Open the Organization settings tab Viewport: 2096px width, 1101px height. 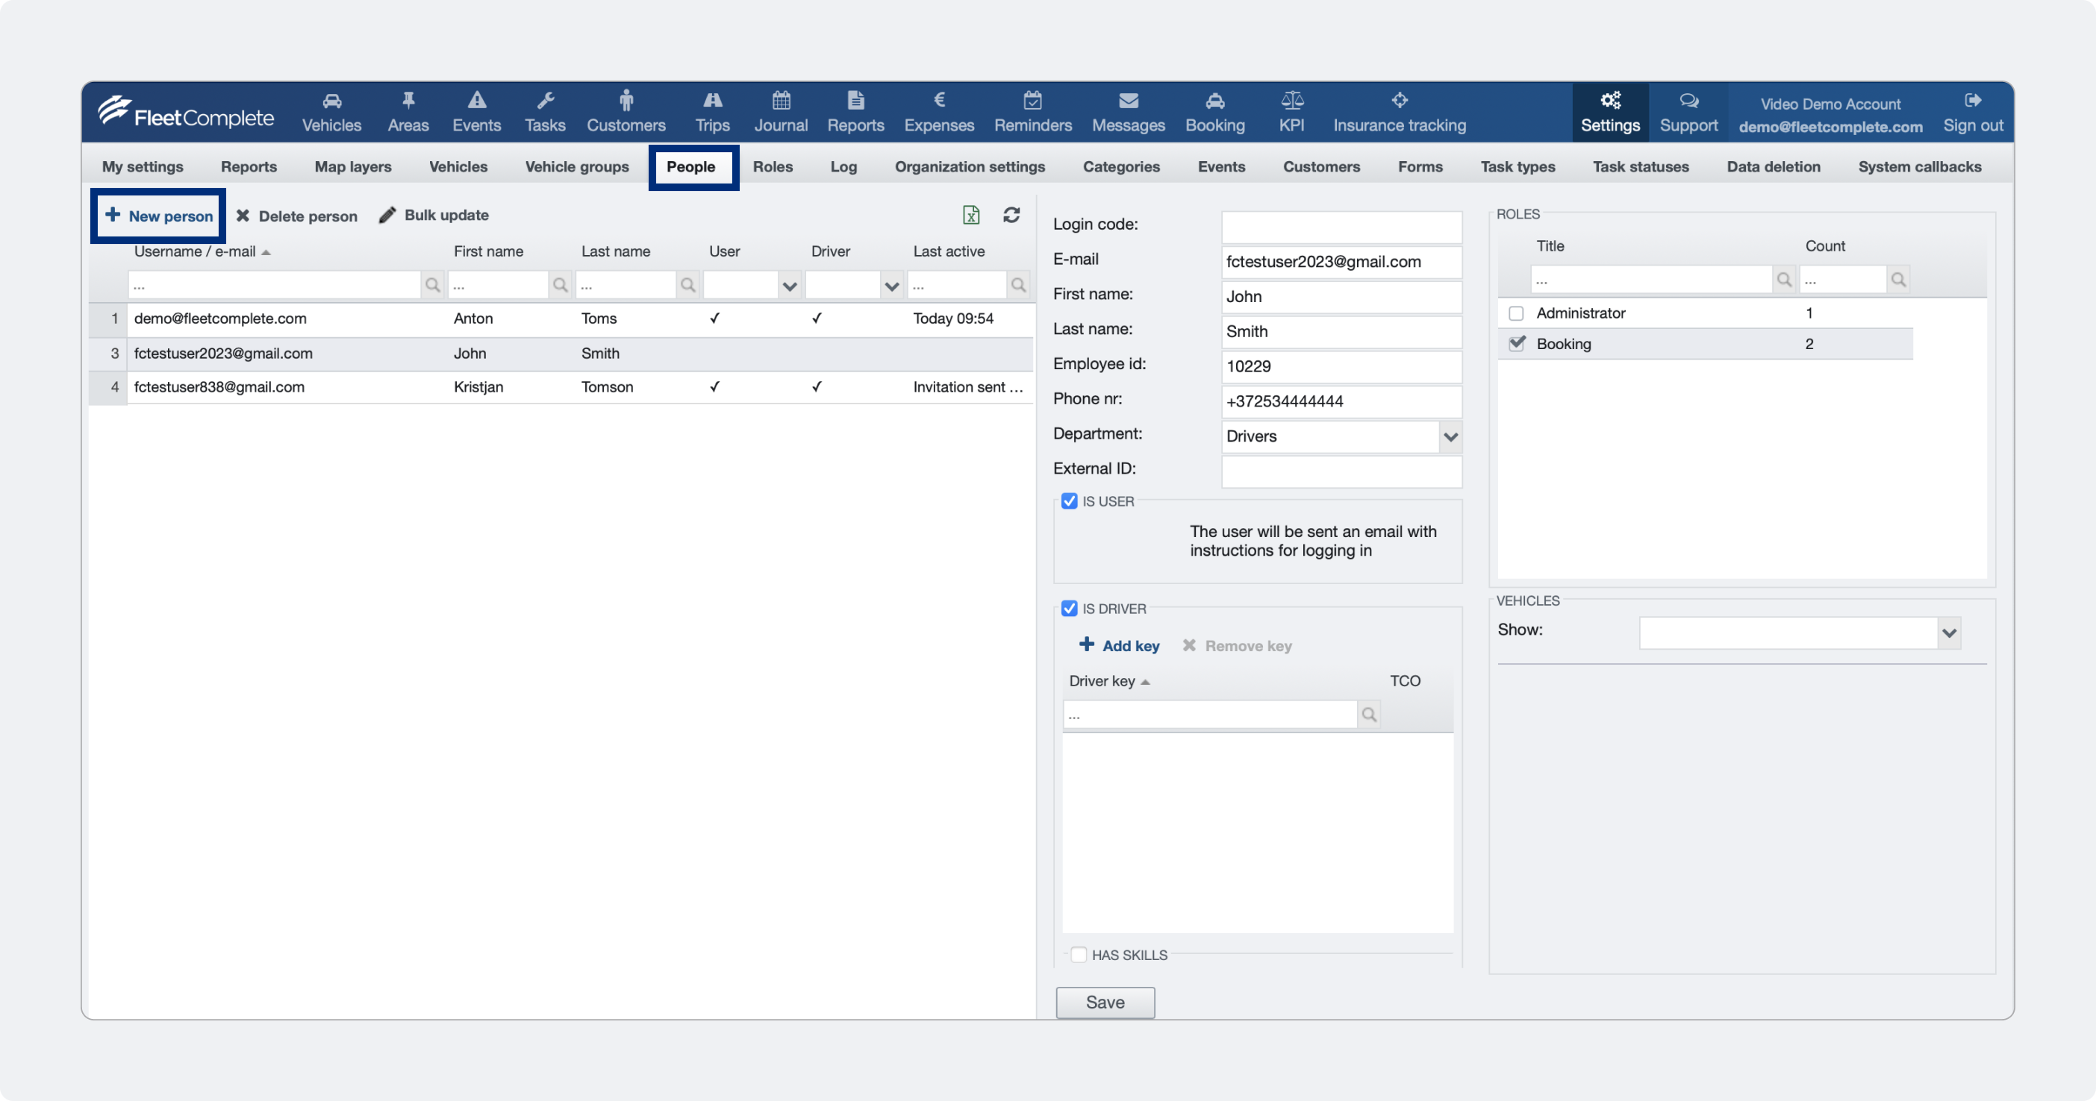[x=969, y=166]
